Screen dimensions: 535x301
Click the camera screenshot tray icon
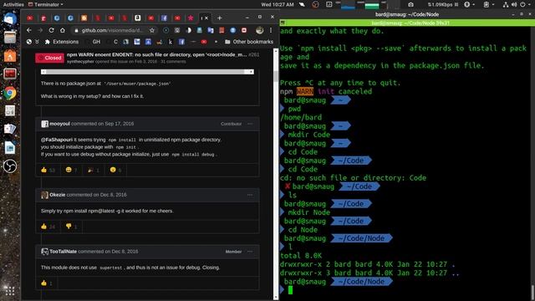410,4
